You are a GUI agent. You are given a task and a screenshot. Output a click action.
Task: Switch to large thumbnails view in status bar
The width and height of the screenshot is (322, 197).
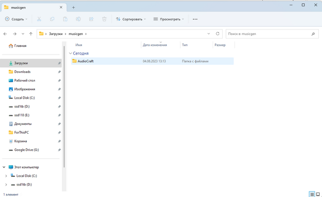click(318, 194)
